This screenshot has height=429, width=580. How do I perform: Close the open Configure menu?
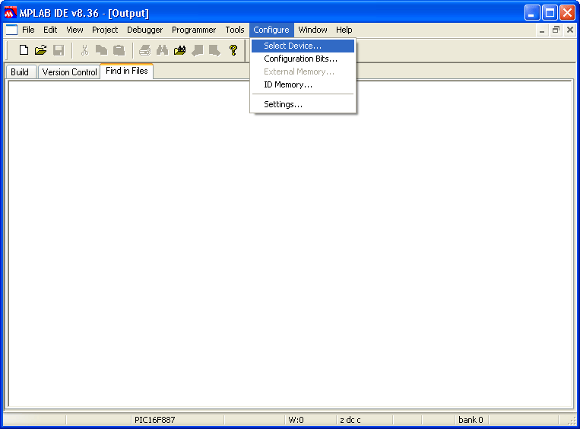[x=271, y=30]
